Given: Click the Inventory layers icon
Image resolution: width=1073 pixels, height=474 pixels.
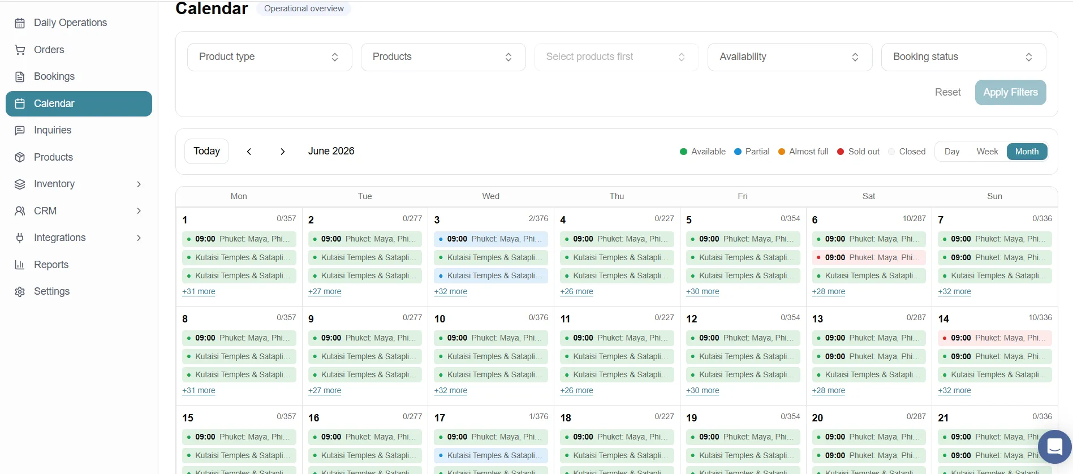Looking at the screenshot, I should point(20,184).
